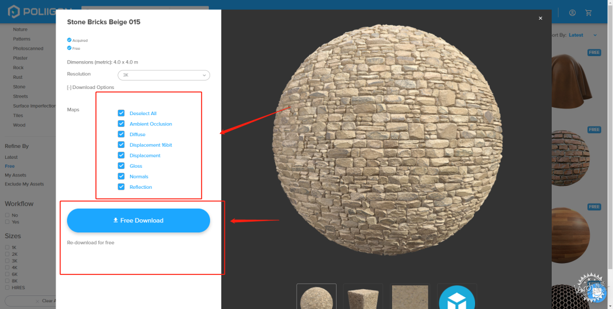Uncheck the Diffuse map checkbox
613x309 pixels.
click(121, 134)
